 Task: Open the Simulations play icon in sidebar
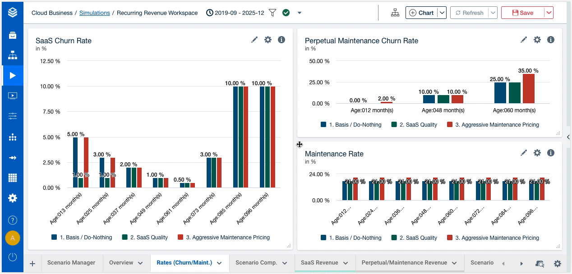pos(13,75)
